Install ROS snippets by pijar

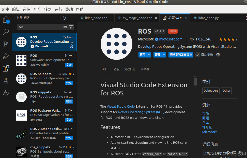click(69, 102)
